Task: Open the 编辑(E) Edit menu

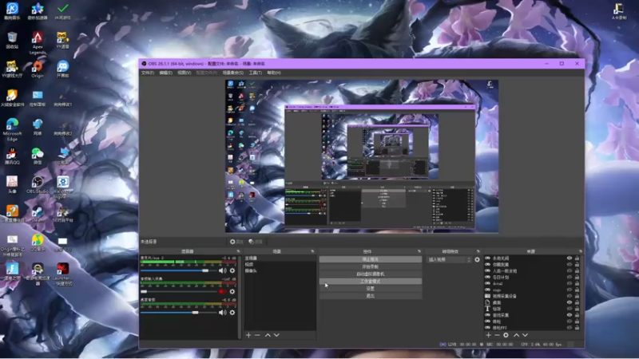Action: click(165, 73)
